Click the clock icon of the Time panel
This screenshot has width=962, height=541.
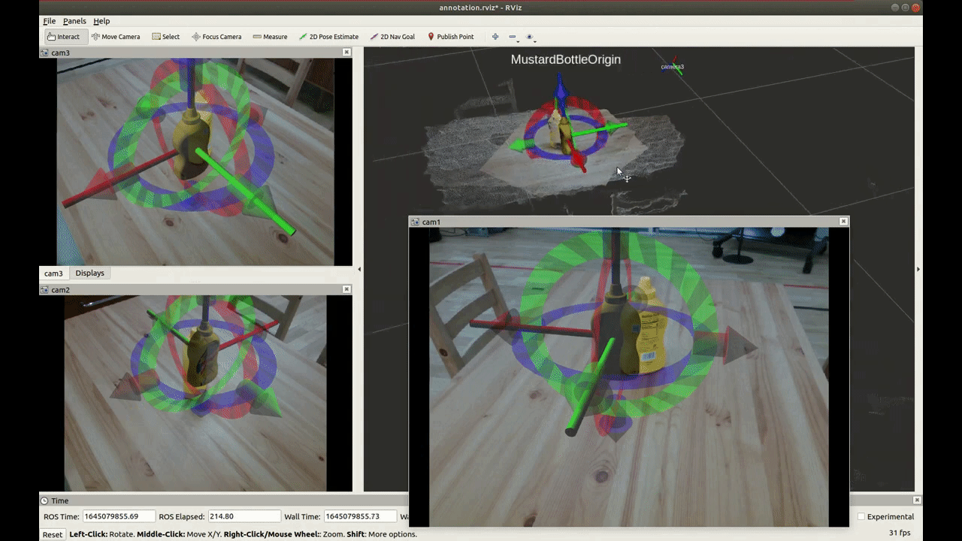44,500
